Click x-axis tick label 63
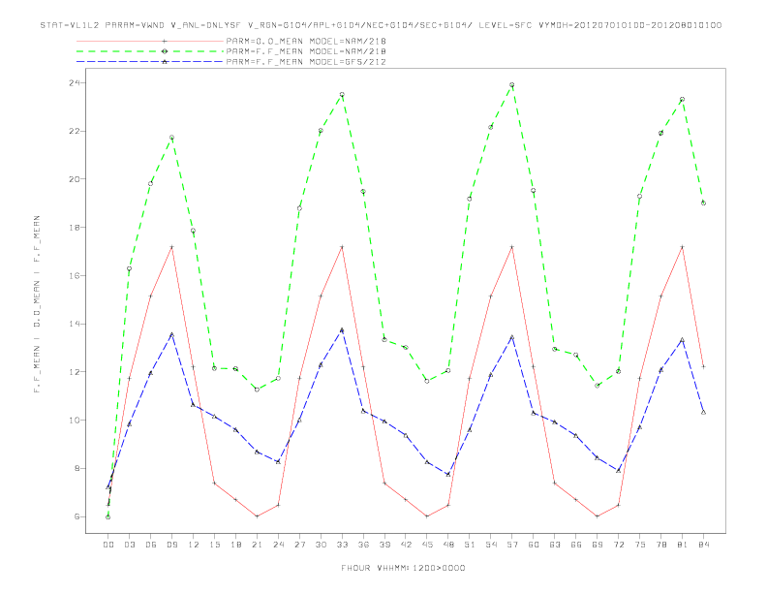Screen dimensions: 767x593 pyautogui.click(x=555, y=545)
